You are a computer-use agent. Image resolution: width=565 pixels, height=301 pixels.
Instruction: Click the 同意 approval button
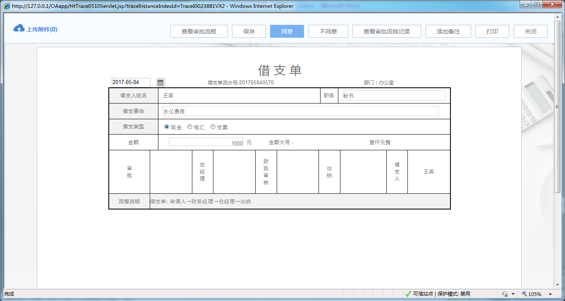[x=287, y=31]
